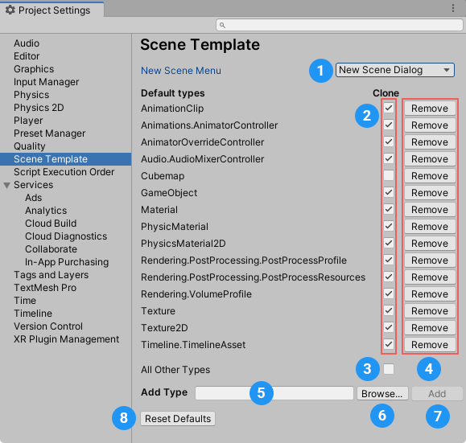The width and height of the screenshot is (466, 443).
Task: Focus the settings search field
Action: coord(340,25)
